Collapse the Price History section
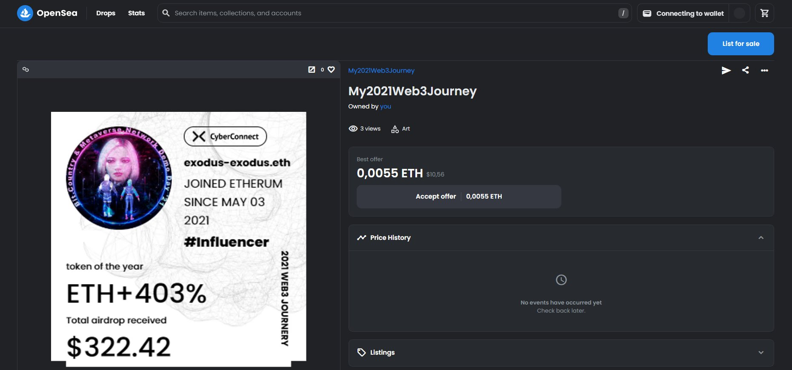Viewport: 792px width, 370px height. click(x=761, y=238)
